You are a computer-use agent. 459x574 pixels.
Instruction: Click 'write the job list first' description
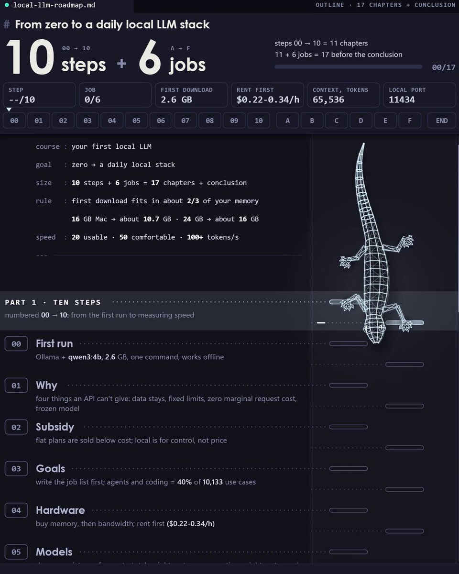[146, 482]
